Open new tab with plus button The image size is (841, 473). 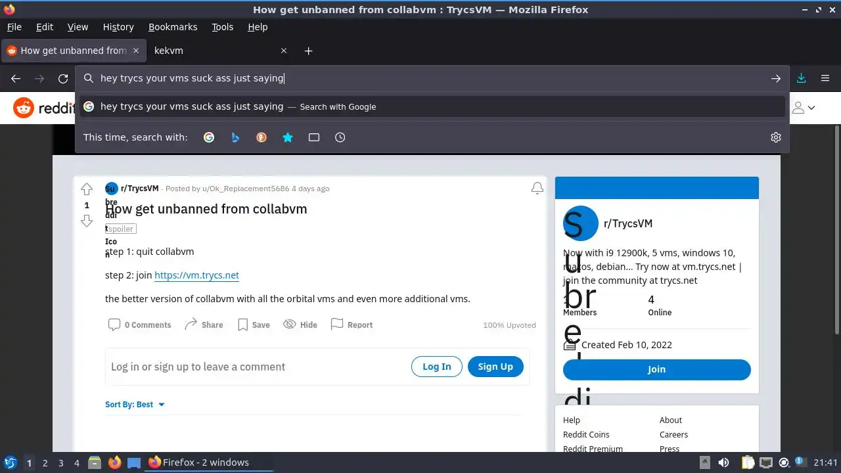click(309, 51)
